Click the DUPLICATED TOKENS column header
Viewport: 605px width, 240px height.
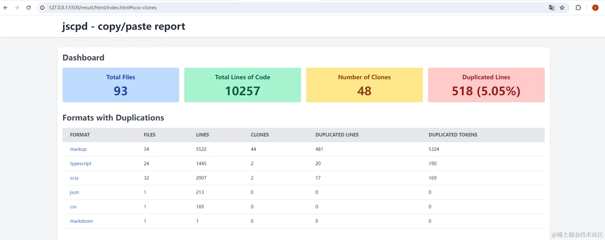[453, 135]
